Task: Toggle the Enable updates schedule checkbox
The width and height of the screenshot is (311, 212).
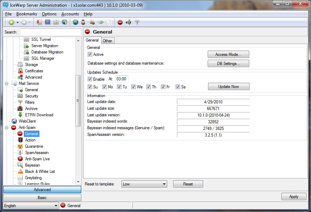Action: [90, 79]
